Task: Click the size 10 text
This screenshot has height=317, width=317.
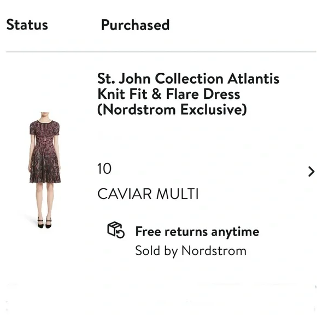Action: pos(104,168)
